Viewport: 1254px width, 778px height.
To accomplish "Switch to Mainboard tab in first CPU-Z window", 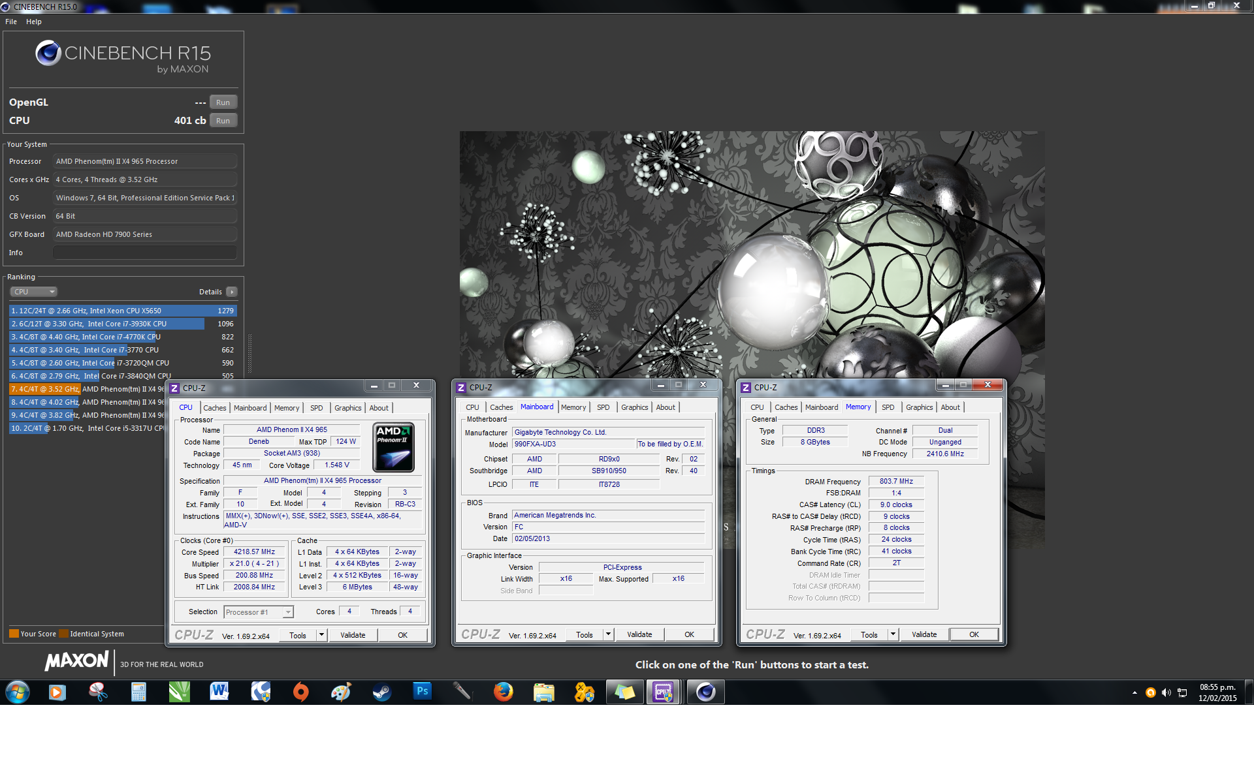I will [250, 408].
